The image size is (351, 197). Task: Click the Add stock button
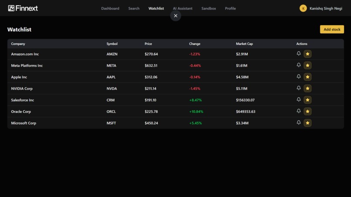[x=332, y=29]
